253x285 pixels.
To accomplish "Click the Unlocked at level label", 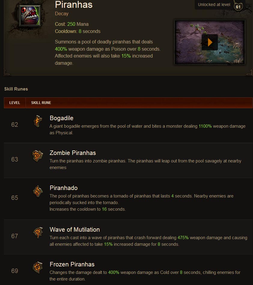I will pos(214,4).
